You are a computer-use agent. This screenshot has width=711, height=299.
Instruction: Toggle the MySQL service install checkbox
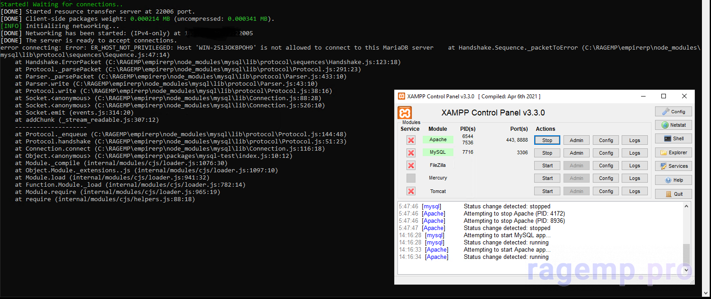click(411, 153)
